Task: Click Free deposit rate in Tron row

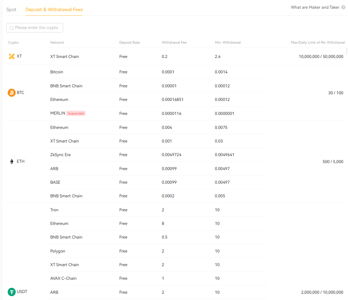Action: click(x=123, y=210)
